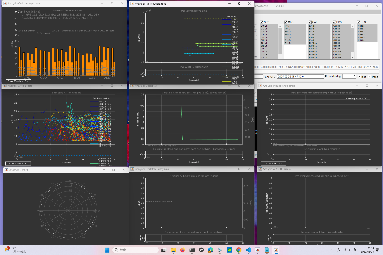This screenshot has height=255, width=383.
Task: Open the notification center bell icon
Action: pos(378,250)
